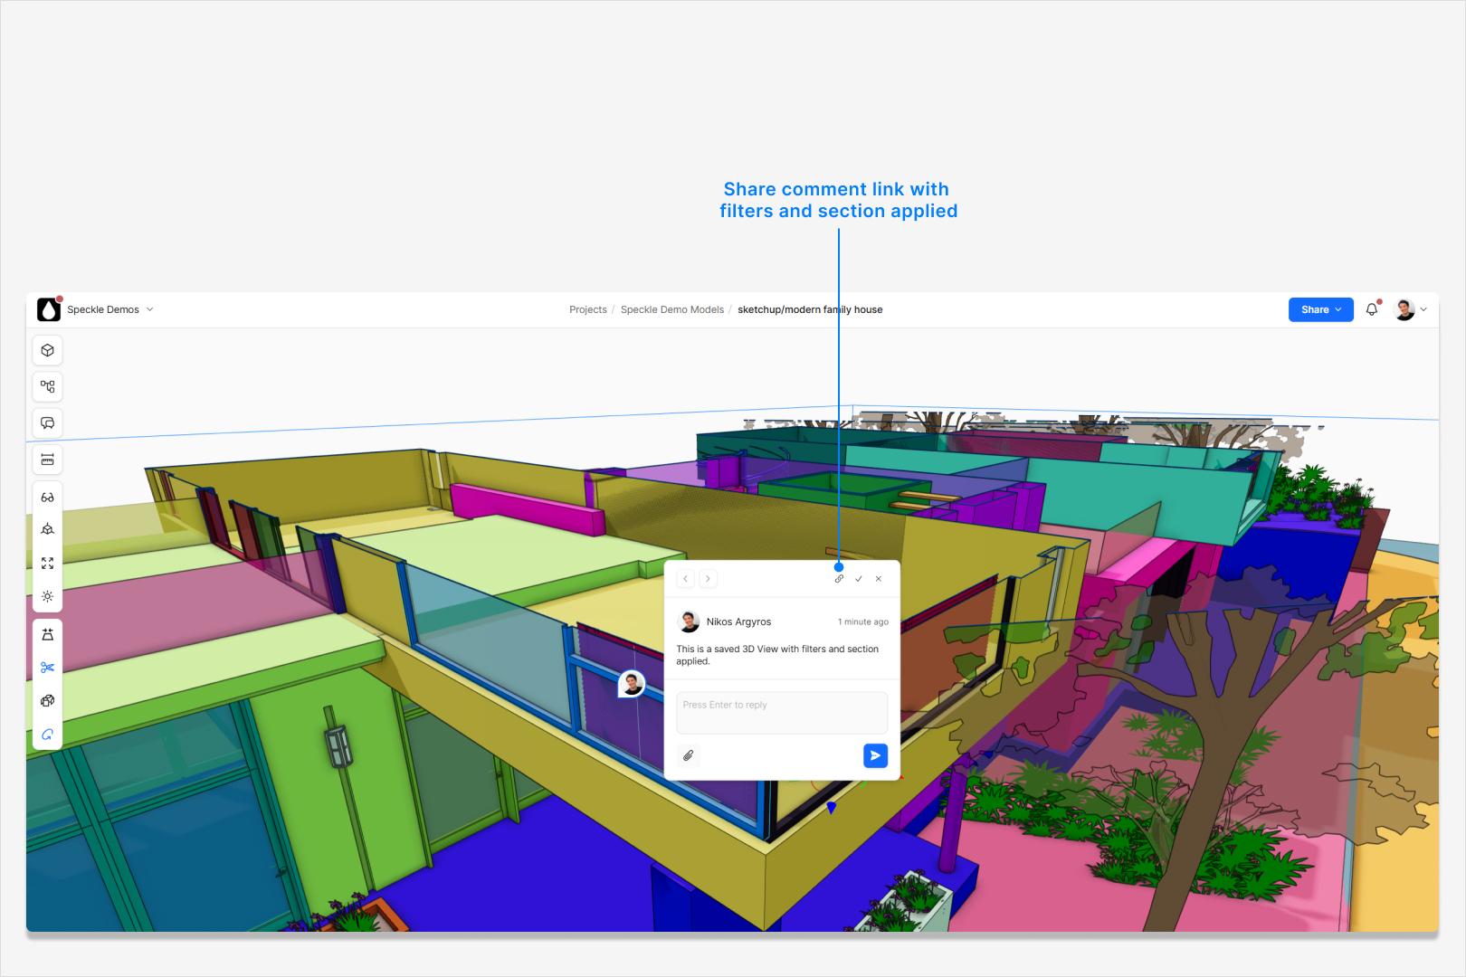Viewport: 1466px width, 977px height.
Task: Open the Views glasses icon
Action: pos(48,497)
